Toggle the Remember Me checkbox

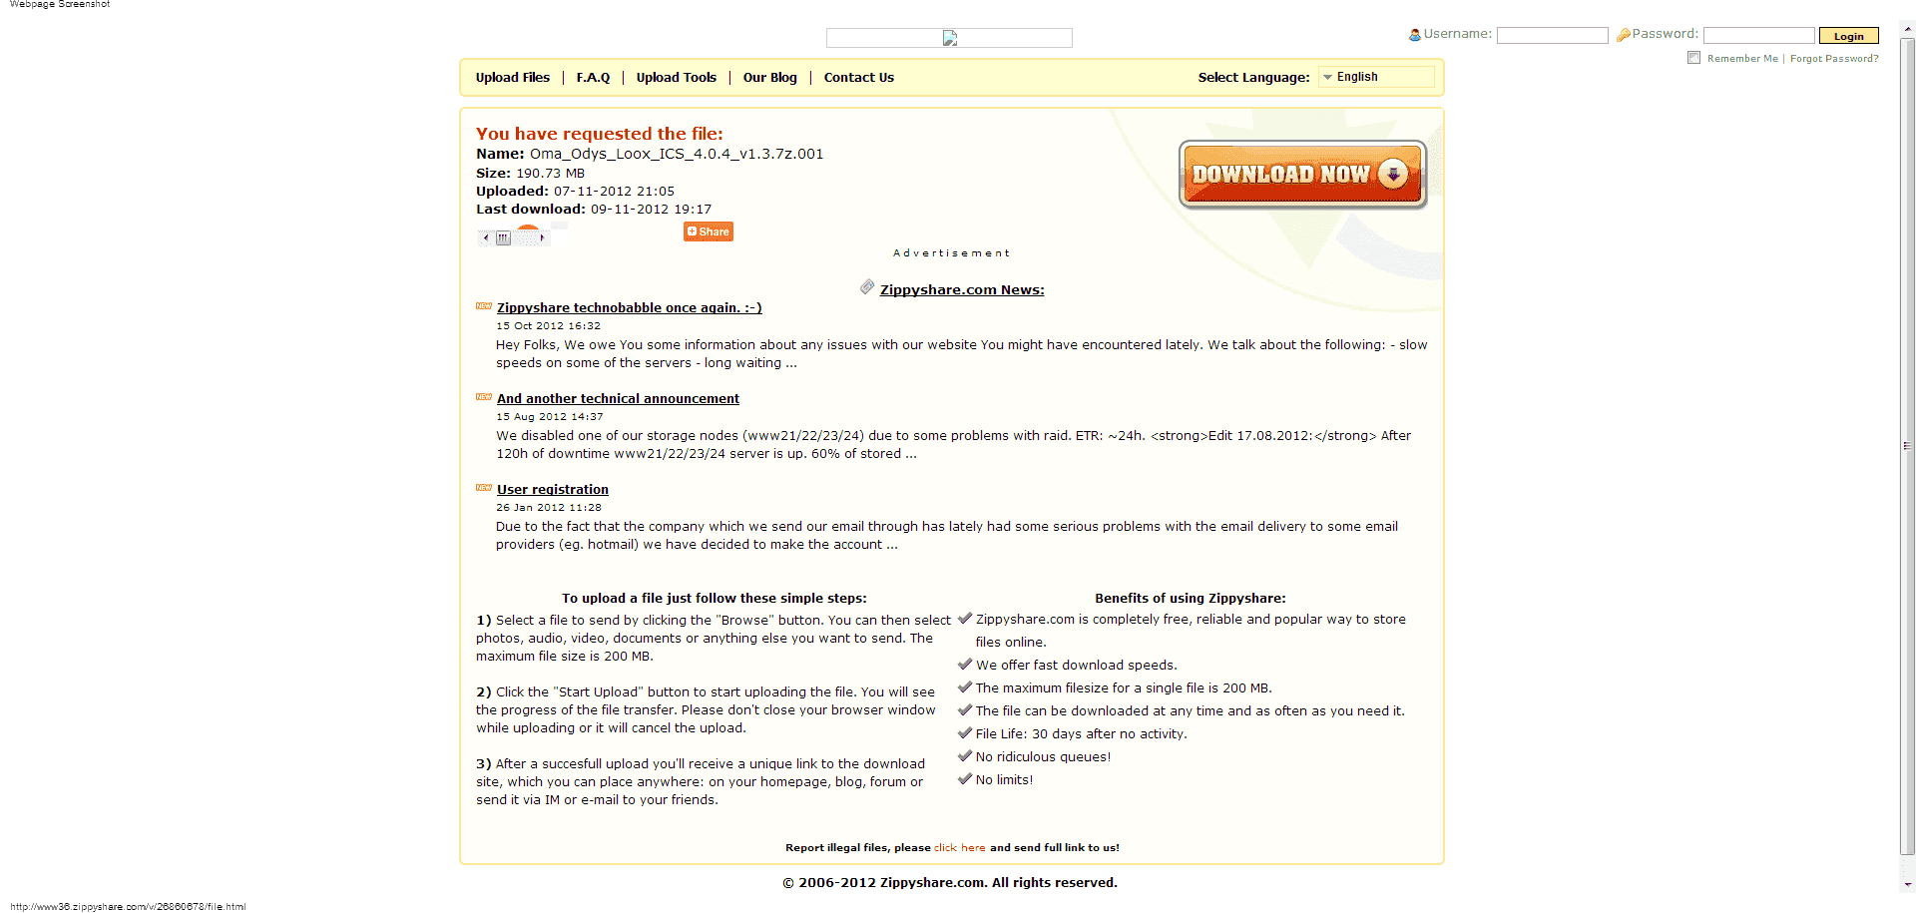pos(1693,58)
